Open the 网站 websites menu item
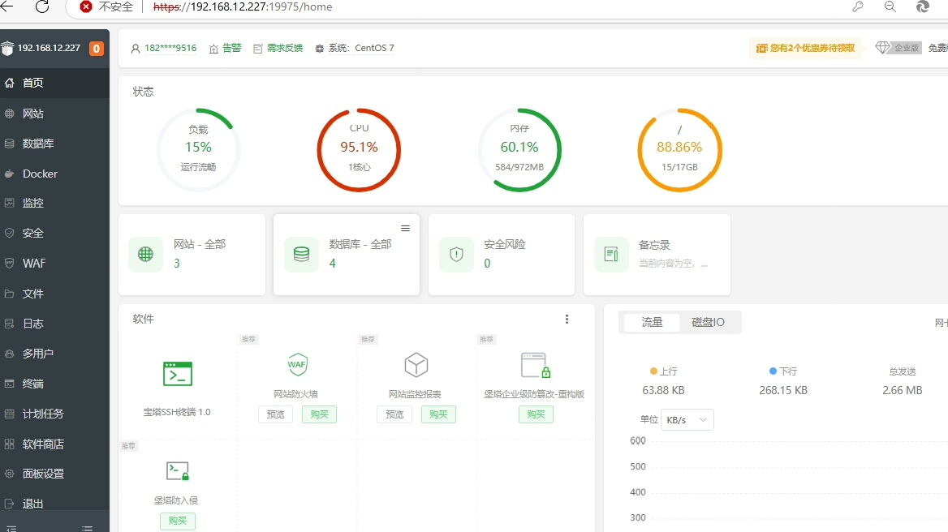This screenshot has height=532, width=948. point(54,114)
